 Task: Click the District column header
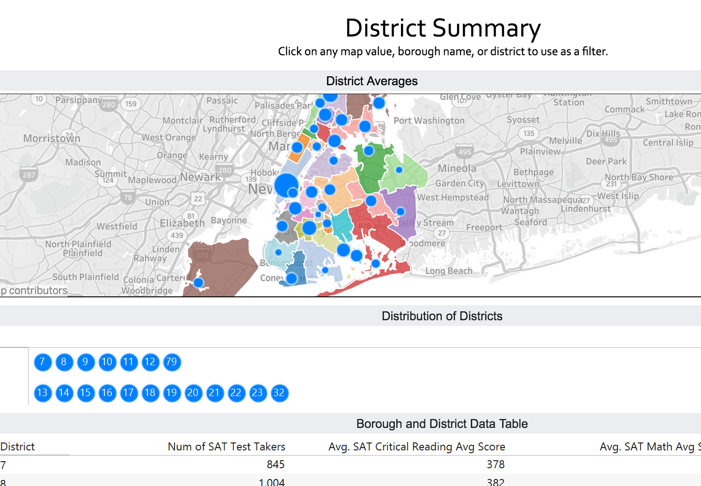[18, 447]
